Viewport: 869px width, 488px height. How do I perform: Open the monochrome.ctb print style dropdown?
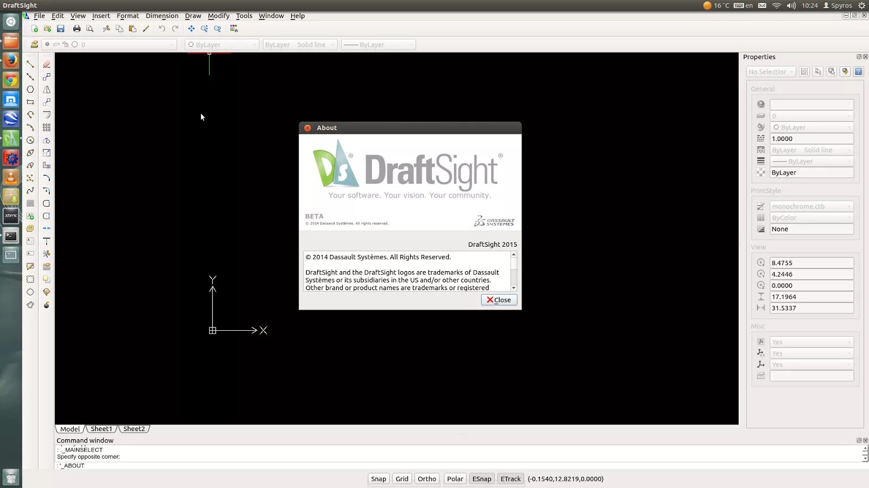[x=811, y=207]
